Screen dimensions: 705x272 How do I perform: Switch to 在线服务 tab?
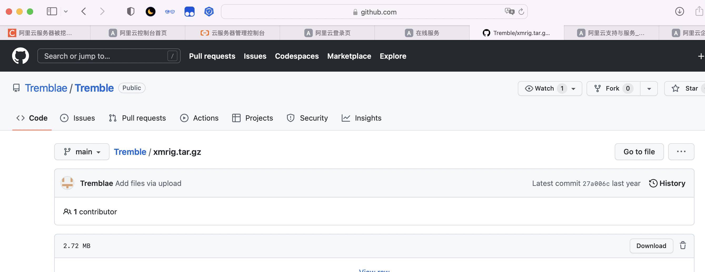[x=422, y=33]
